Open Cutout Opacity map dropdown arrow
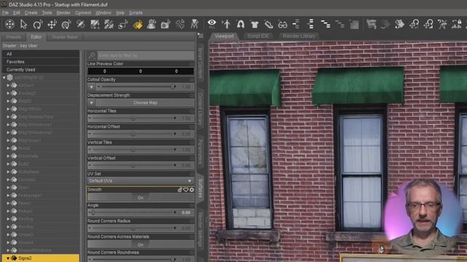This screenshot has height=262, width=467. (91, 87)
